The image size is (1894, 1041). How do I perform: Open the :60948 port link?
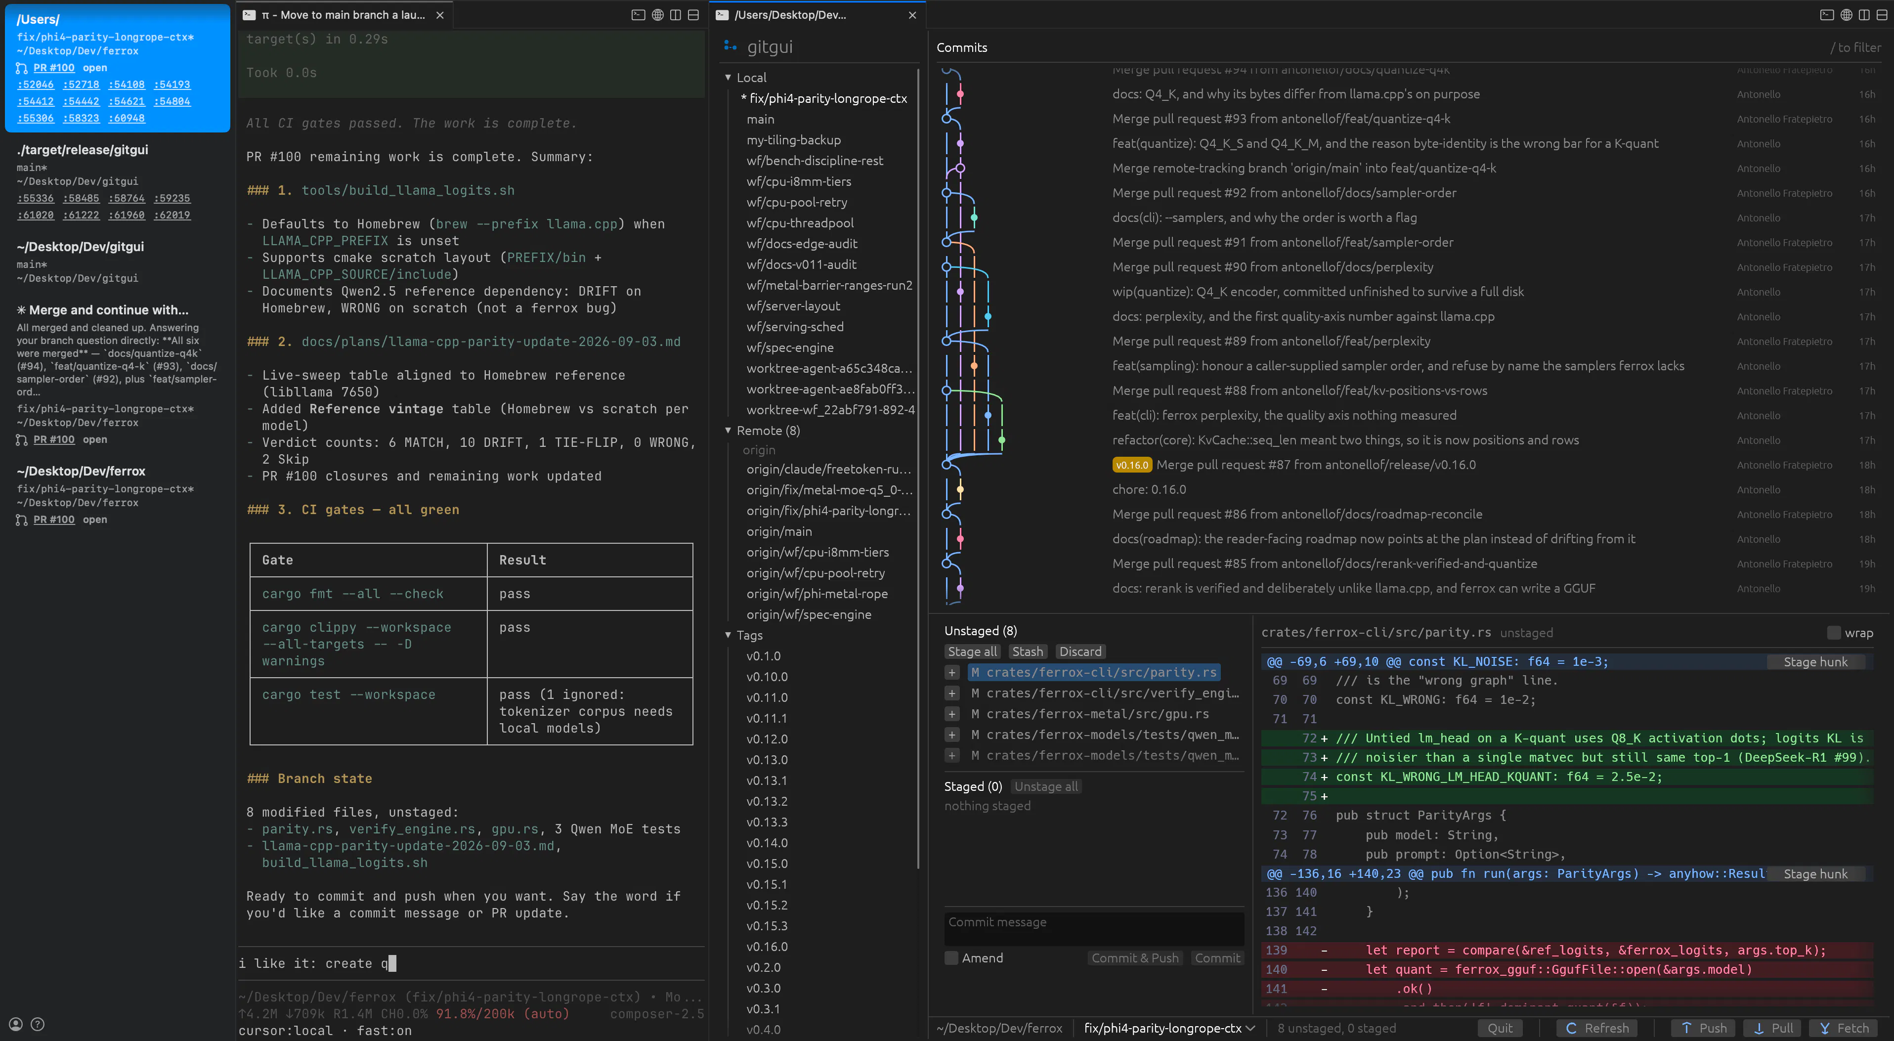127,118
